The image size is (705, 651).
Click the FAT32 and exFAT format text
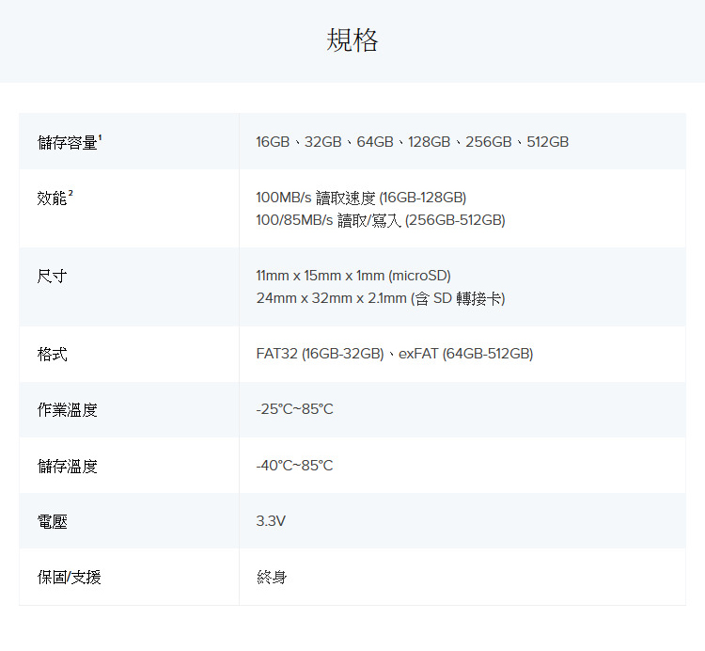click(x=394, y=354)
